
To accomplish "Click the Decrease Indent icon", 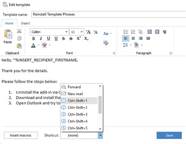I will tap(150, 32).
